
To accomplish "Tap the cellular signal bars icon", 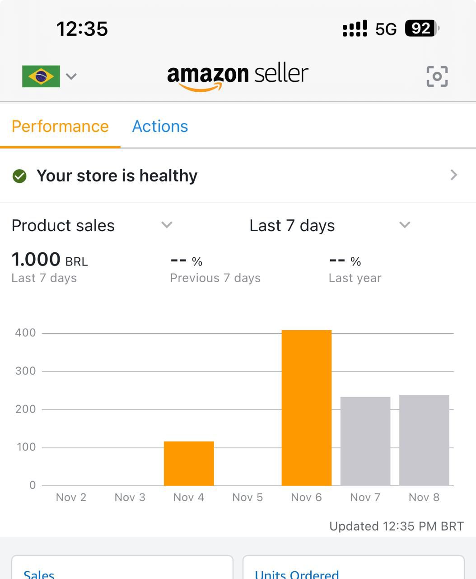I will coord(355,28).
